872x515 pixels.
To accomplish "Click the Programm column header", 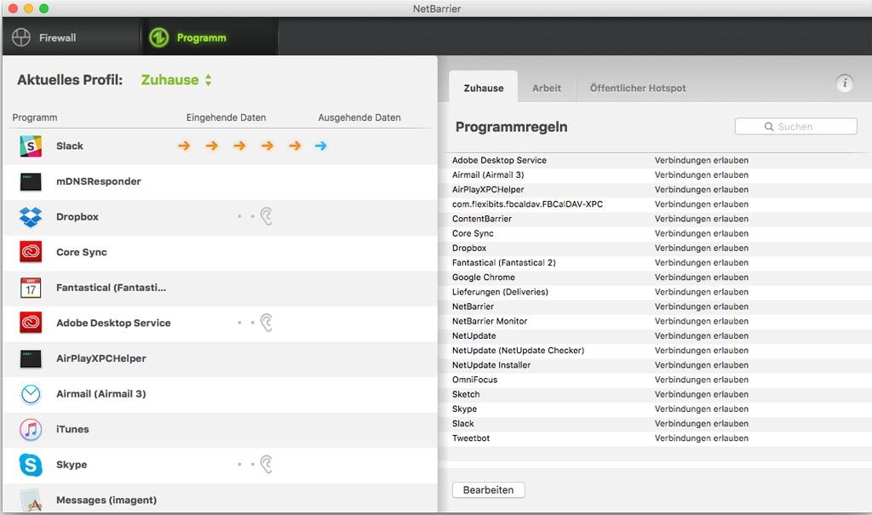I will 34,117.
